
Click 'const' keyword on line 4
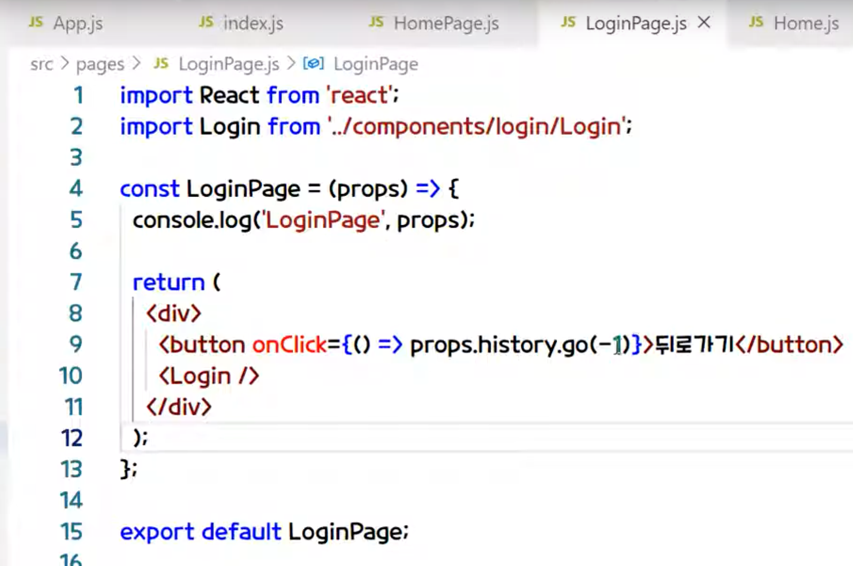coord(149,189)
